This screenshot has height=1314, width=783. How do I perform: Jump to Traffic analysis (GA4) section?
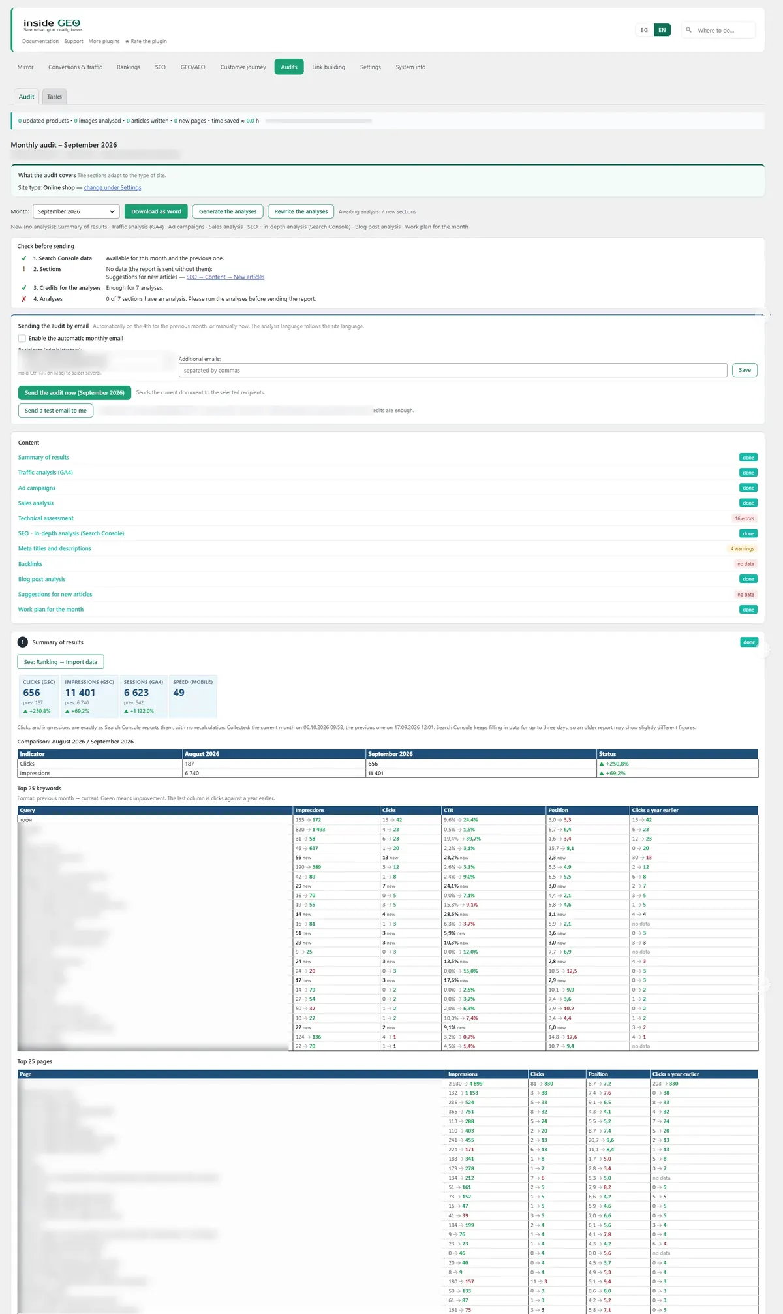46,473
